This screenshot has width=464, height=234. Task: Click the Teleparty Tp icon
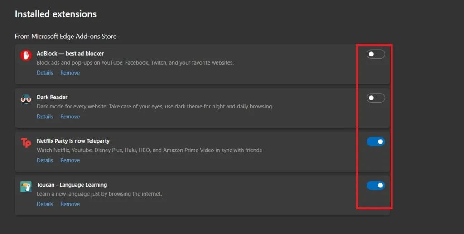26,143
